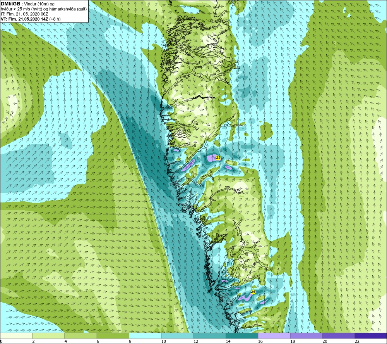This screenshot has height=344, width=387.
Task: Click the 20-22 m/s violet band
Action: [x=338, y=335]
